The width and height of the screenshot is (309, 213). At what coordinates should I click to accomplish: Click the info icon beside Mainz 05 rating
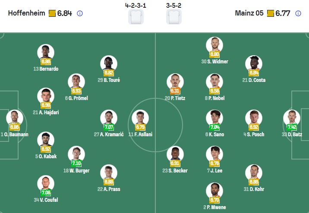point(298,13)
